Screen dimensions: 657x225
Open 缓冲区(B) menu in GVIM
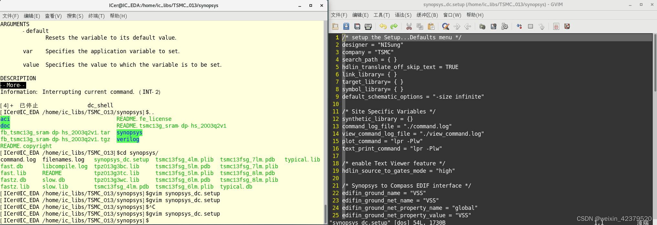(427, 15)
